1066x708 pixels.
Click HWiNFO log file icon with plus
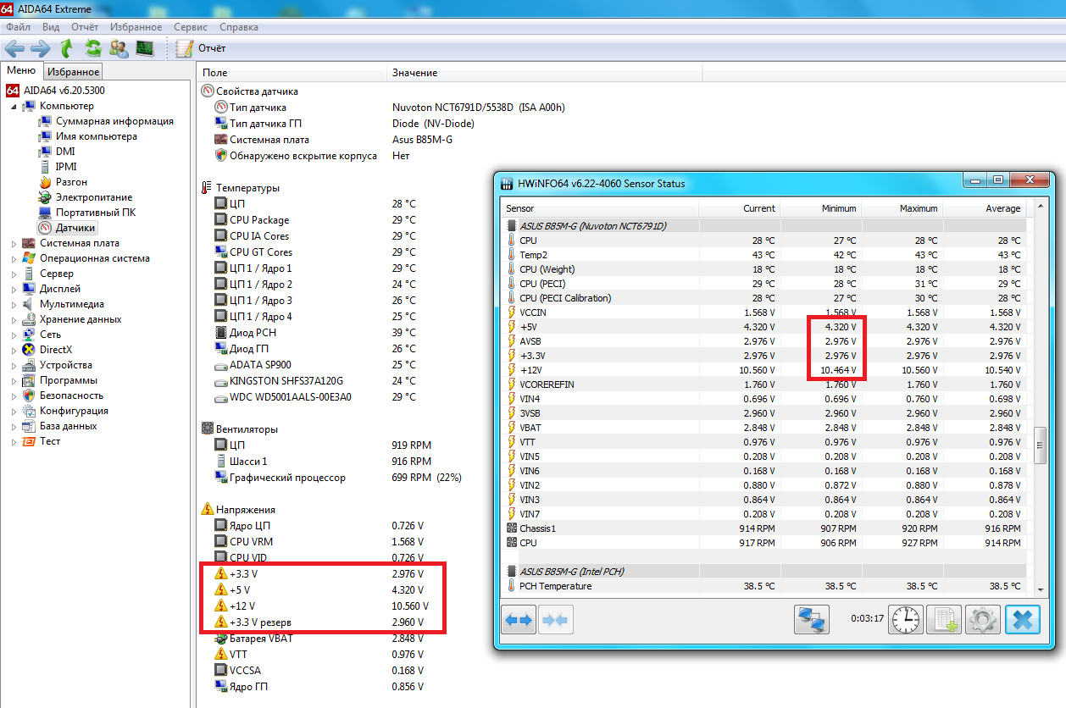click(x=944, y=620)
